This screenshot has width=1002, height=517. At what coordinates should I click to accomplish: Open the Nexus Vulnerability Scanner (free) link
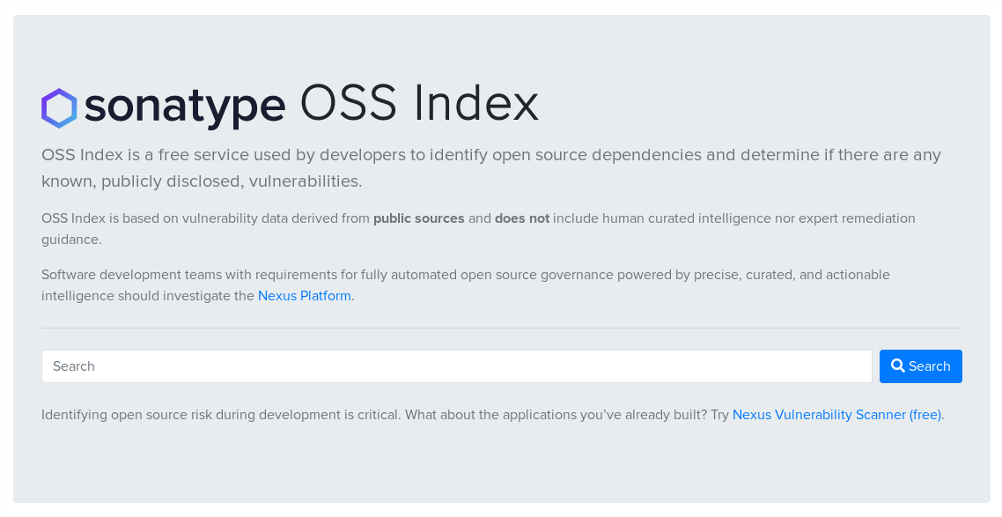pyautogui.click(x=836, y=415)
